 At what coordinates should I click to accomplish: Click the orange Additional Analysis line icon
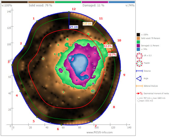(x=139, y=86)
